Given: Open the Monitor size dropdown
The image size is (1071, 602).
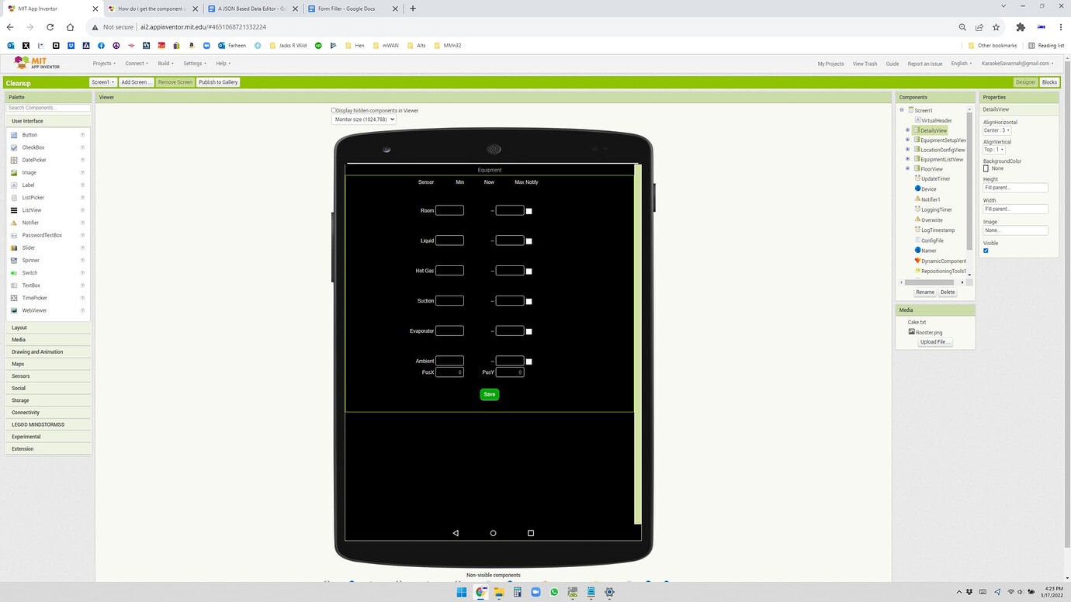Looking at the screenshot, I should click(363, 119).
